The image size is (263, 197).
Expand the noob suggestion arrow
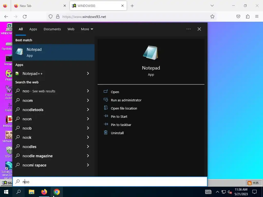pyautogui.click(x=88, y=128)
